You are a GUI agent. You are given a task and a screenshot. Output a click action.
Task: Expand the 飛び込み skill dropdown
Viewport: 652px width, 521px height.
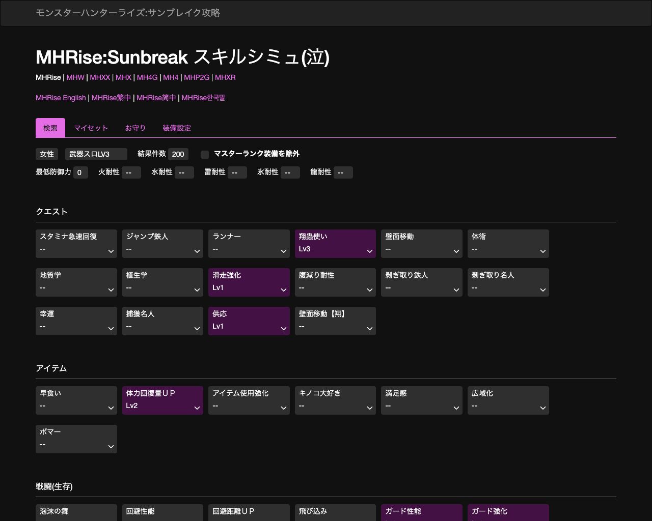pos(335,513)
